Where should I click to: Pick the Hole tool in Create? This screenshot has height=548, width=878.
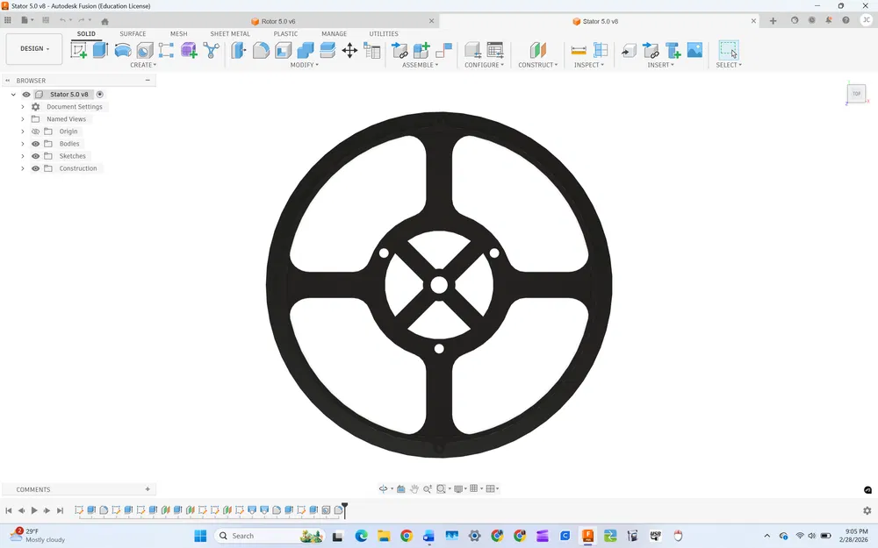tap(145, 50)
